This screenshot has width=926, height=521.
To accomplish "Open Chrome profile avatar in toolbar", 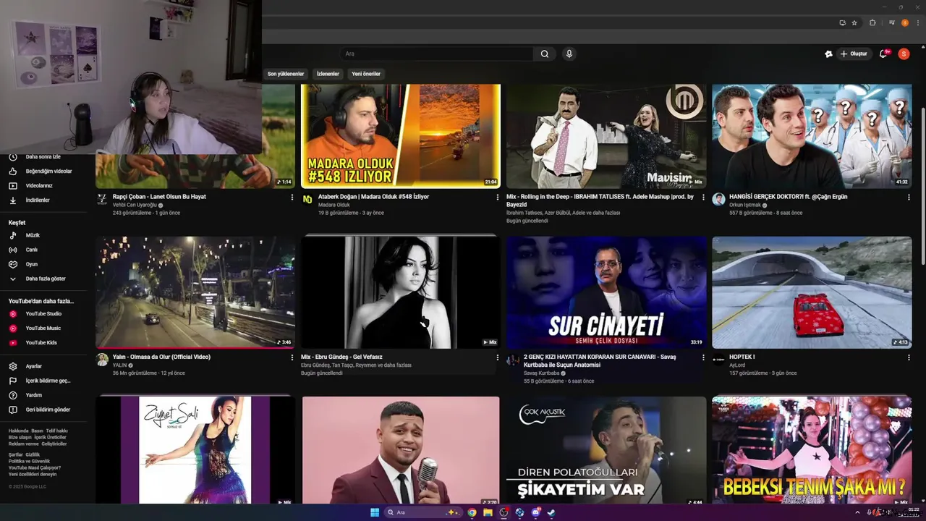I will click(x=904, y=22).
